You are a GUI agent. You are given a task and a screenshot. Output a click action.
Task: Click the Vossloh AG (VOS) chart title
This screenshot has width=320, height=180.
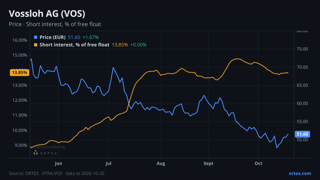pyautogui.click(x=47, y=14)
